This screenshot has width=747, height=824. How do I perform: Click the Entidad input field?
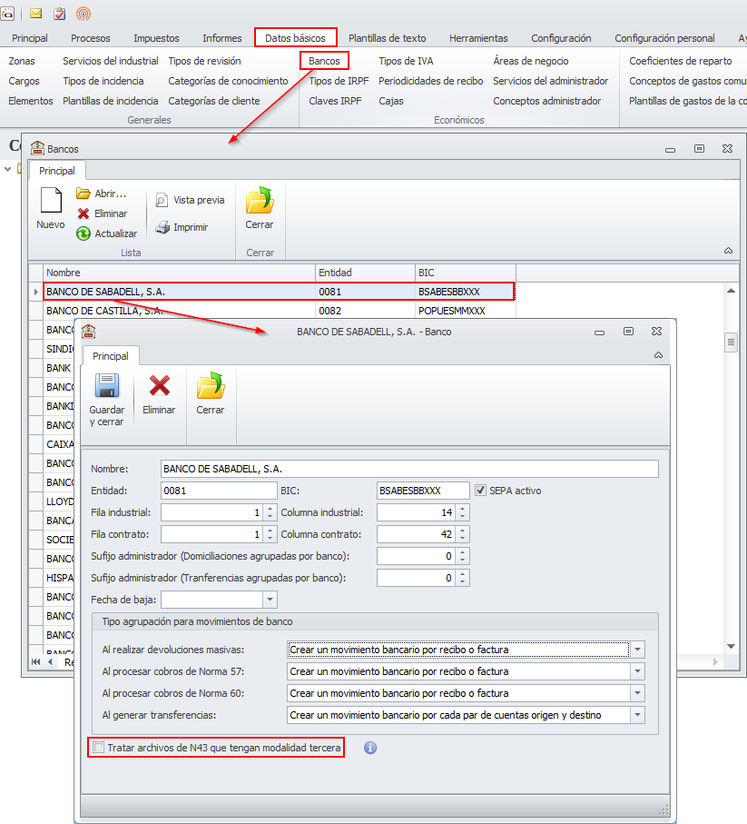[x=219, y=491]
